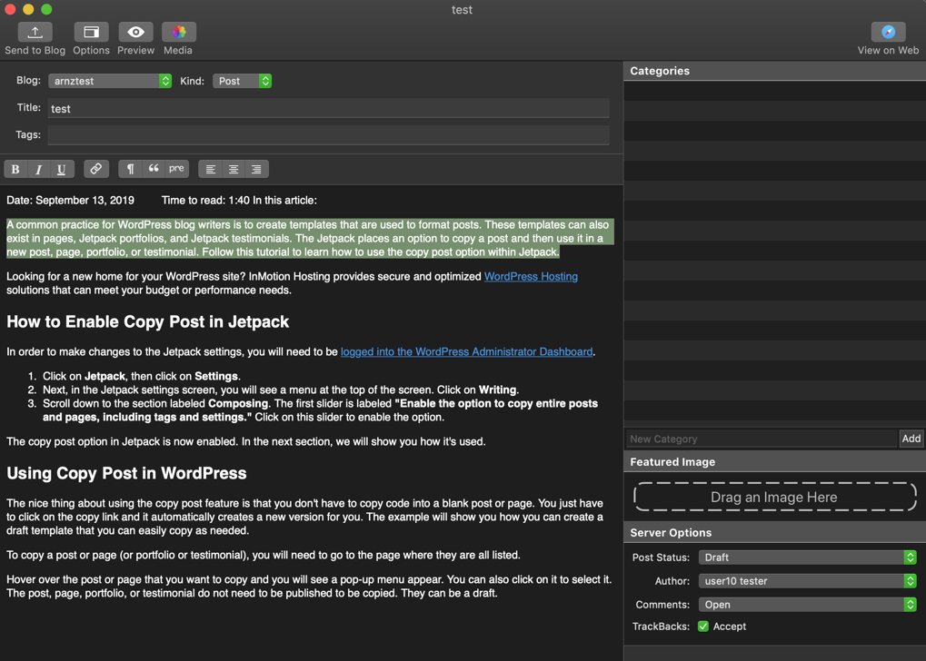
Task: Follow the WordPress Hosting link
Action: click(x=531, y=277)
